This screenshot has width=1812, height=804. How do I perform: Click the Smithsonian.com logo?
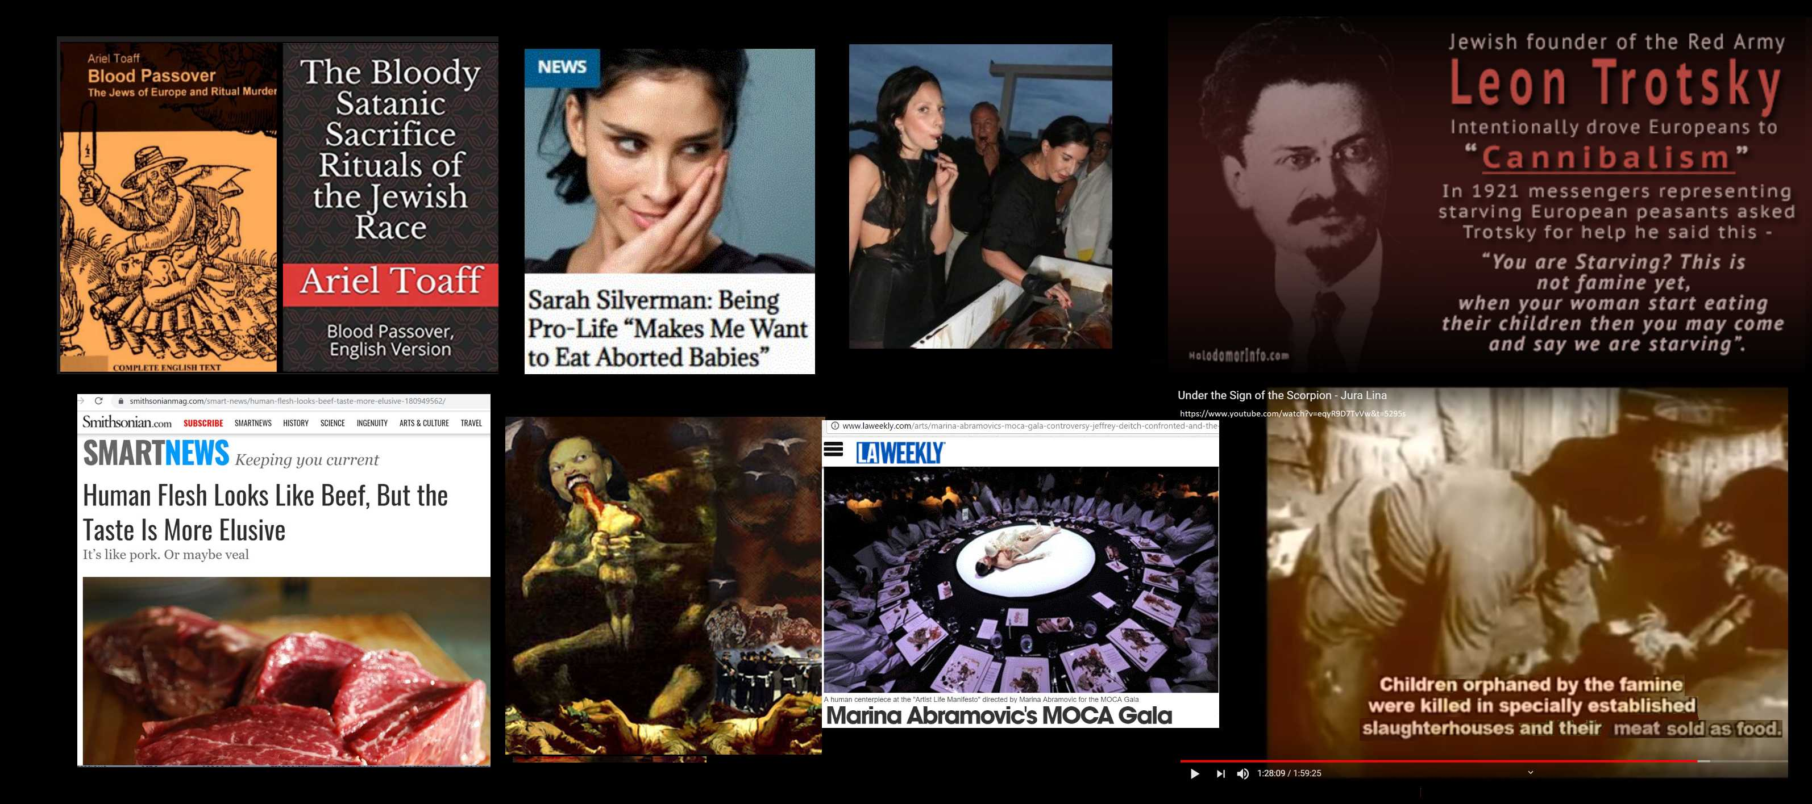tap(127, 422)
